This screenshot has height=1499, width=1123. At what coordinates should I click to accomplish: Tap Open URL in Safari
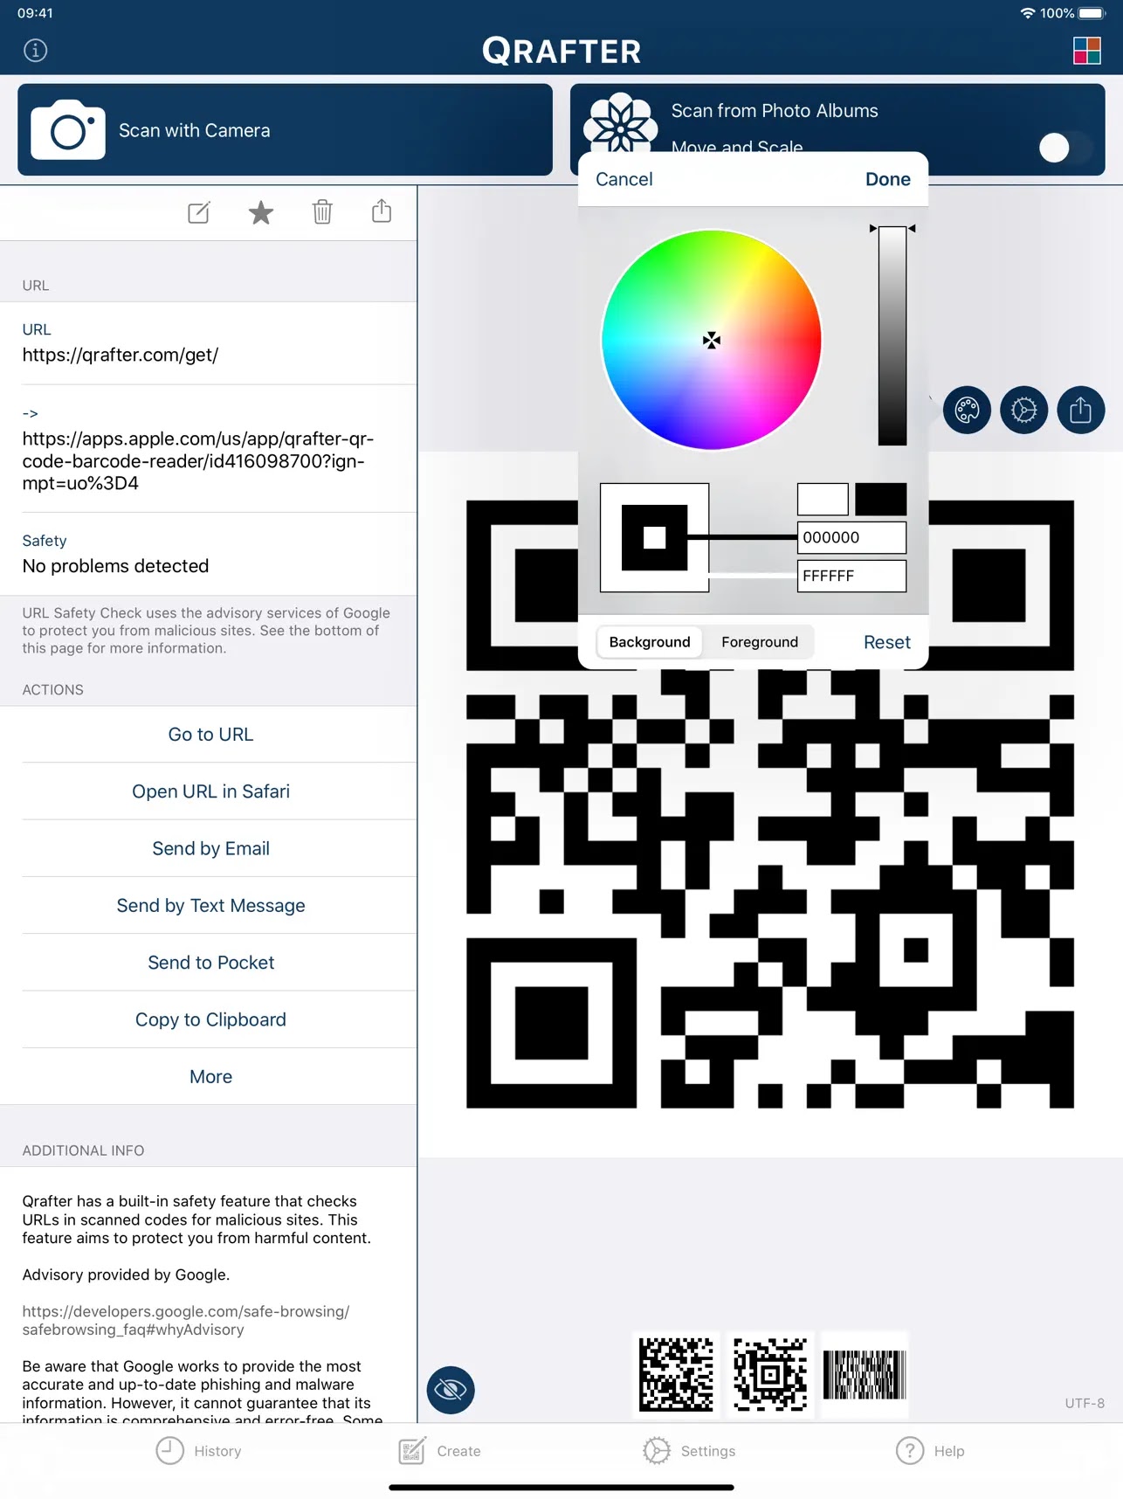coord(210,791)
